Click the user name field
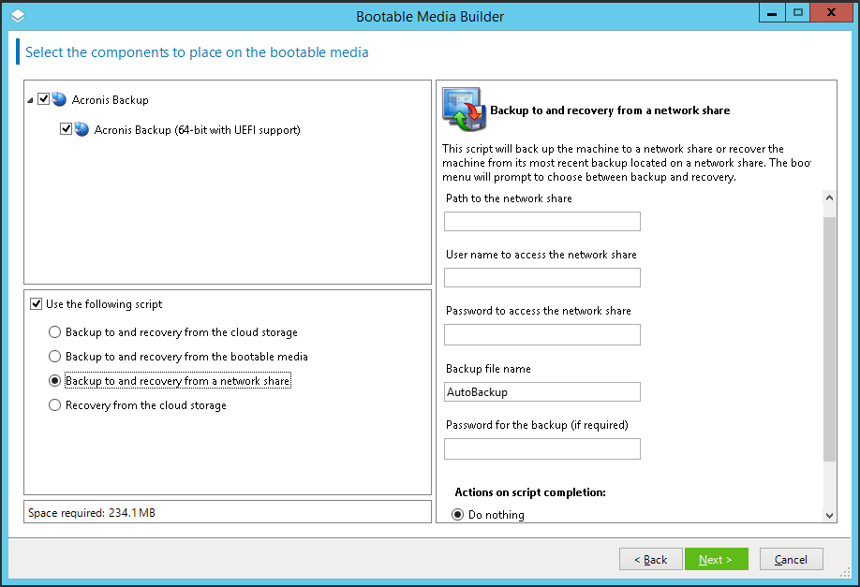860x587 pixels. (x=541, y=277)
